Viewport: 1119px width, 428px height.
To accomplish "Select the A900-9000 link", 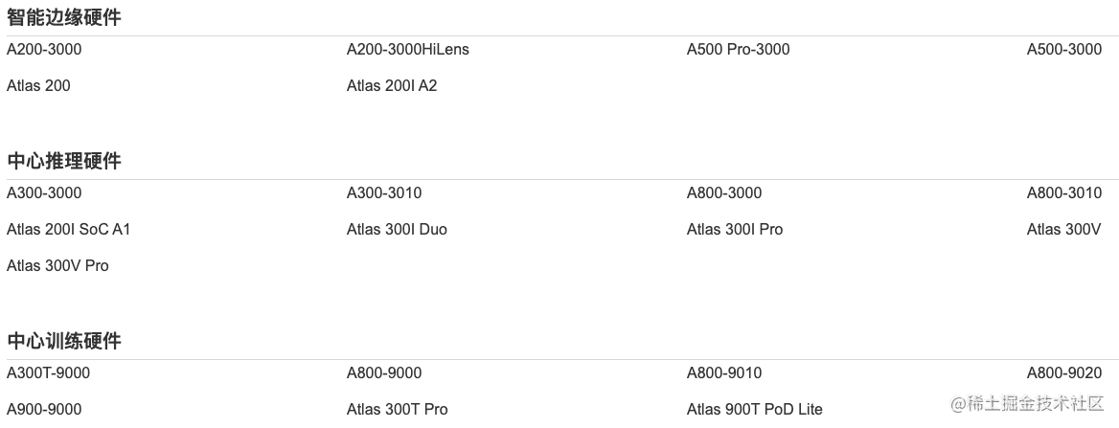I will click(44, 410).
